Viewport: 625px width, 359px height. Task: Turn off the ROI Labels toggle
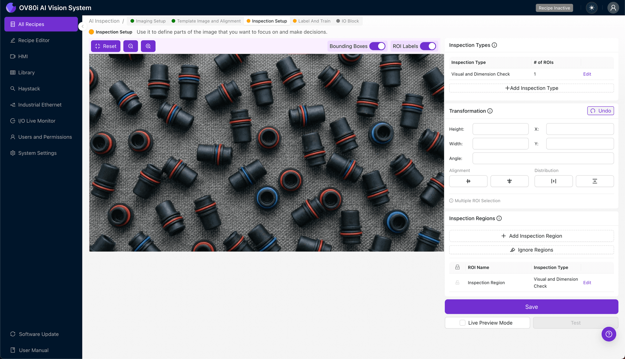(428, 46)
